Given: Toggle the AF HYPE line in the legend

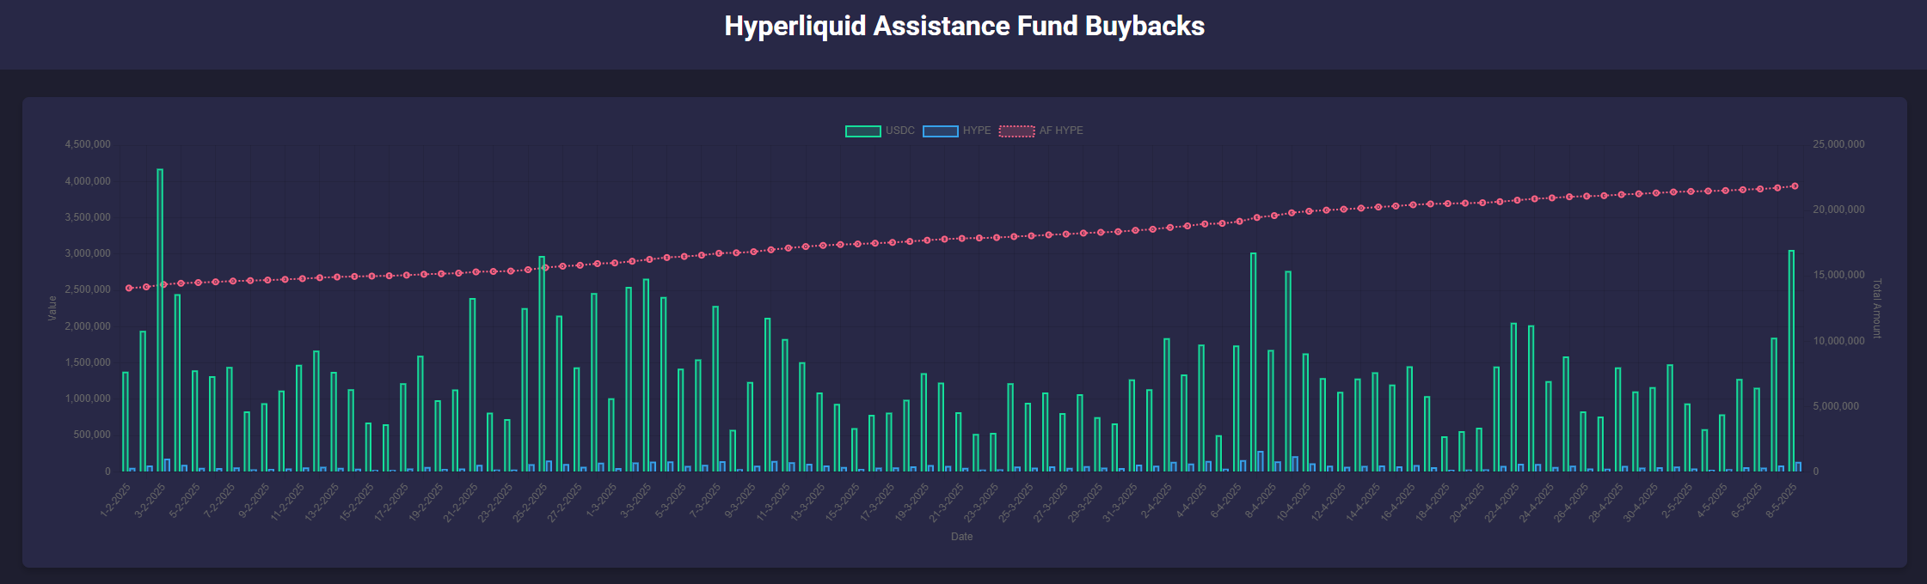Looking at the screenshot, I should coord(1041,131).
